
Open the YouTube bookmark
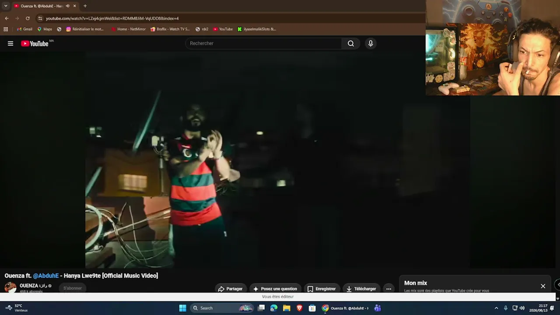coord(223,29)
